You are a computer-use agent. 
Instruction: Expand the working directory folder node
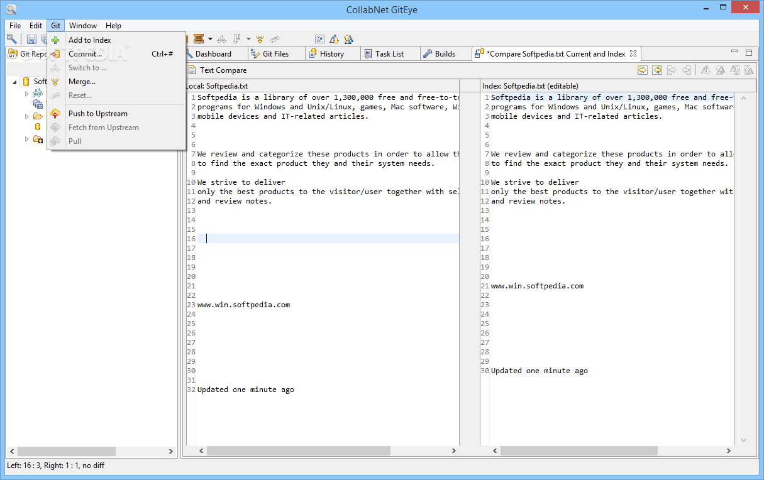point(27,116)
